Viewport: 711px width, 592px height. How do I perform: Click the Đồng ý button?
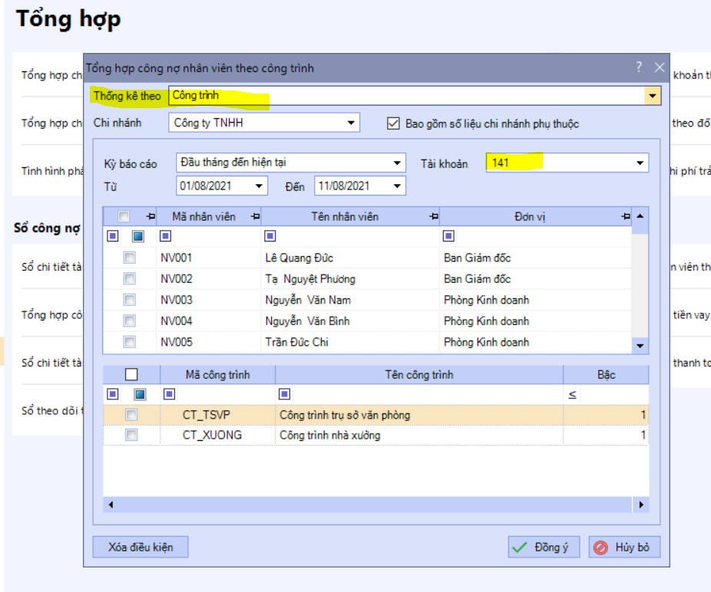click(x=544, y=548)
